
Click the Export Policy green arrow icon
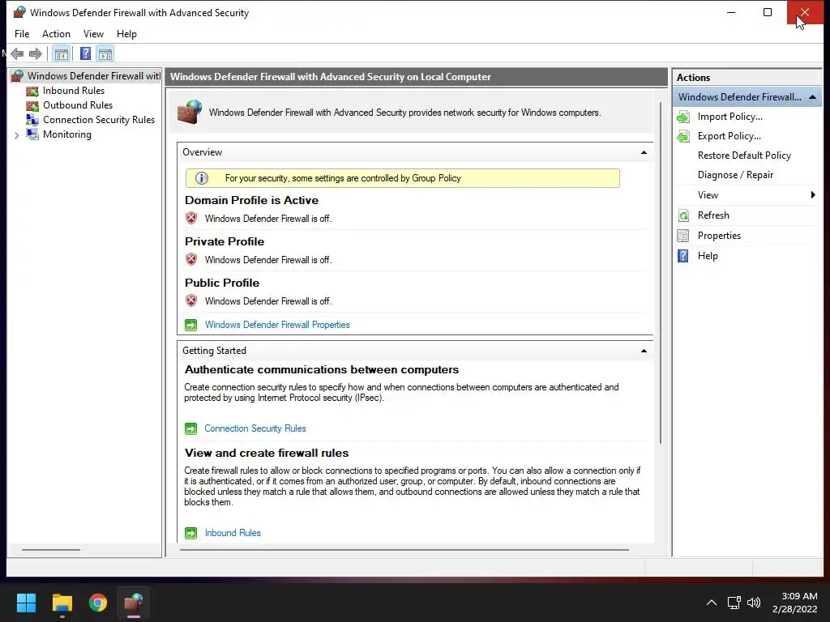coord(683,136)
